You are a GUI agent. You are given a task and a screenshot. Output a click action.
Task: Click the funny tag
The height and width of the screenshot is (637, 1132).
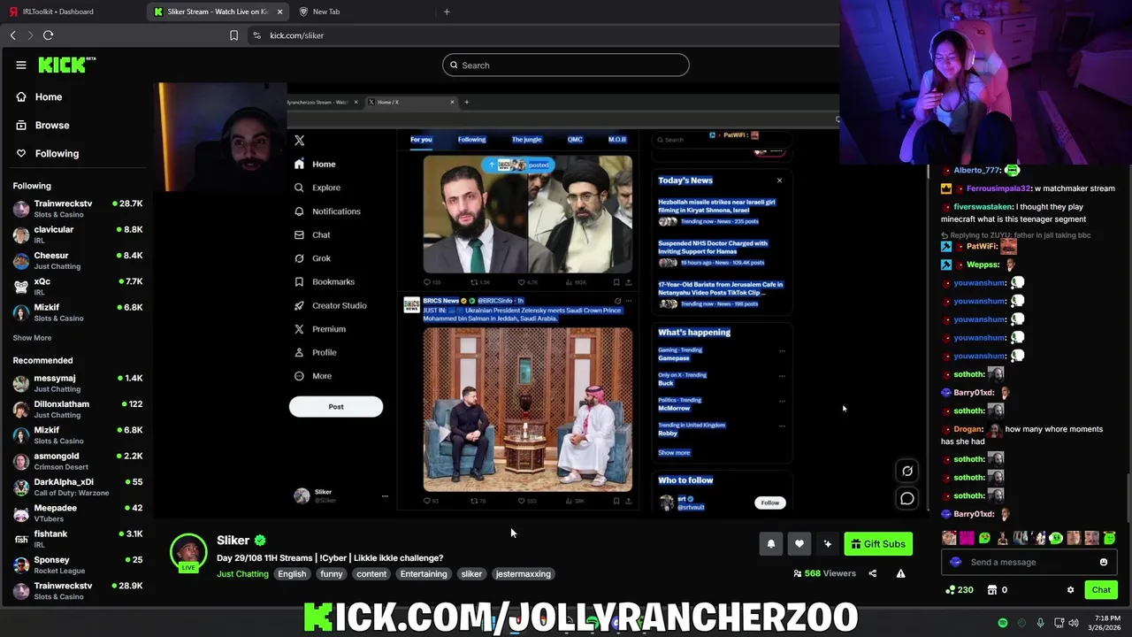[x=332, y=574]
